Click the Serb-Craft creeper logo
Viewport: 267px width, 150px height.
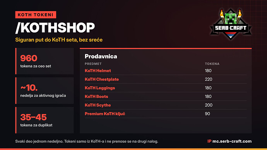point(231,24)
